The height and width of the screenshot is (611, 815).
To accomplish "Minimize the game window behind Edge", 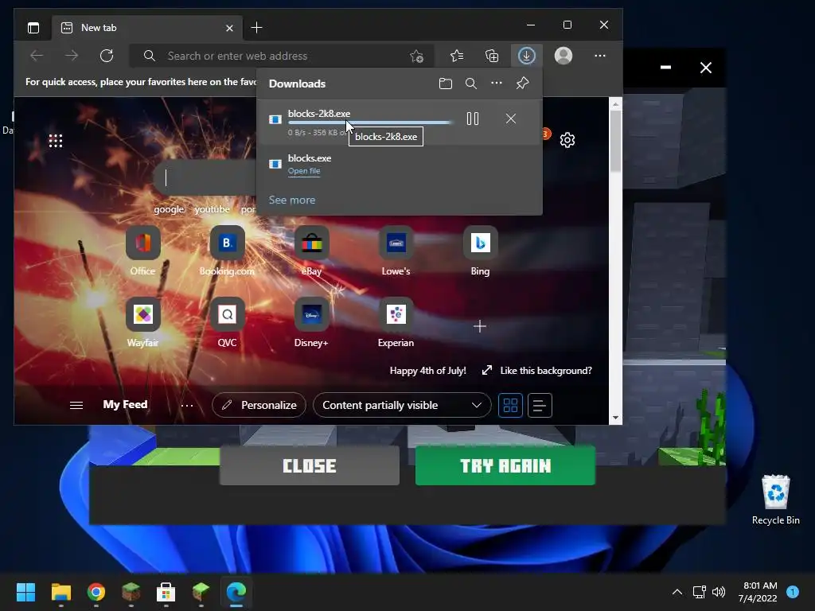I will (x=665, y=67).
